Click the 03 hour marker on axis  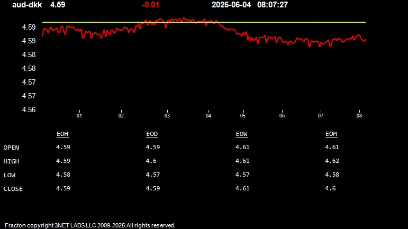(167, 115)
